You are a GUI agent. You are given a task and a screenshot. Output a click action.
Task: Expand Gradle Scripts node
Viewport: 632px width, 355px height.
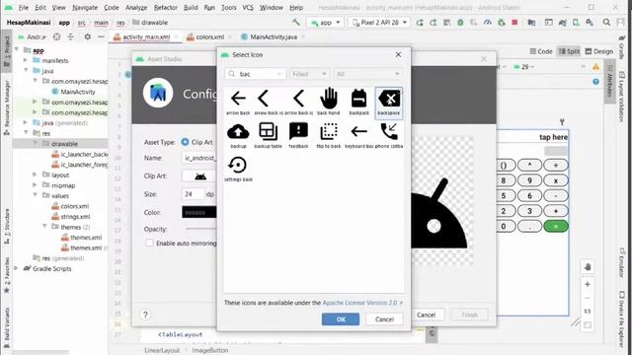pos(17,268)
